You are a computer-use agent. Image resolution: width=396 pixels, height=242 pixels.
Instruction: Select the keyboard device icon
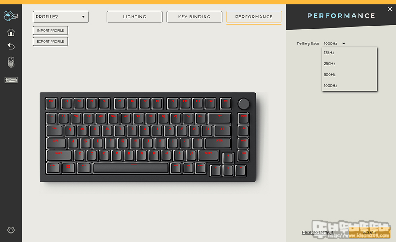pyautogui.click(x=11, y=80)
